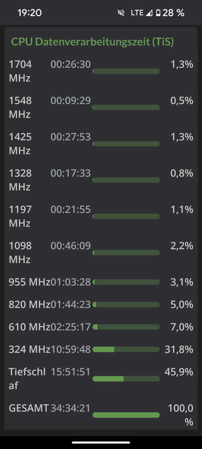The height and width of the screenshot is (449, 202).
Task: Select the 324 MHz time 10:59:48
Action: [x=70, y=349]
